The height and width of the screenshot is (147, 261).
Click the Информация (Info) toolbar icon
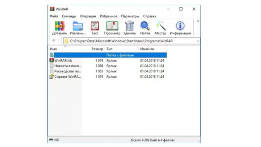[x=180, y=26]
